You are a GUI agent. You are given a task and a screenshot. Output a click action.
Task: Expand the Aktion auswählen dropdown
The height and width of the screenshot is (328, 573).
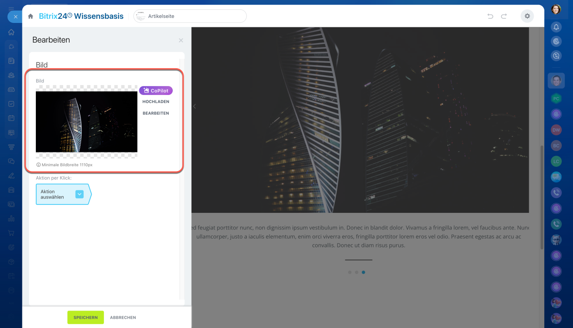[79, 194]
